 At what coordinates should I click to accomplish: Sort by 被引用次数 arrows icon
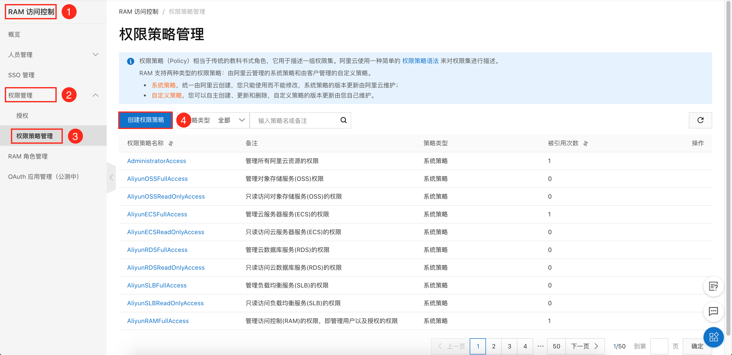[585, 143]
